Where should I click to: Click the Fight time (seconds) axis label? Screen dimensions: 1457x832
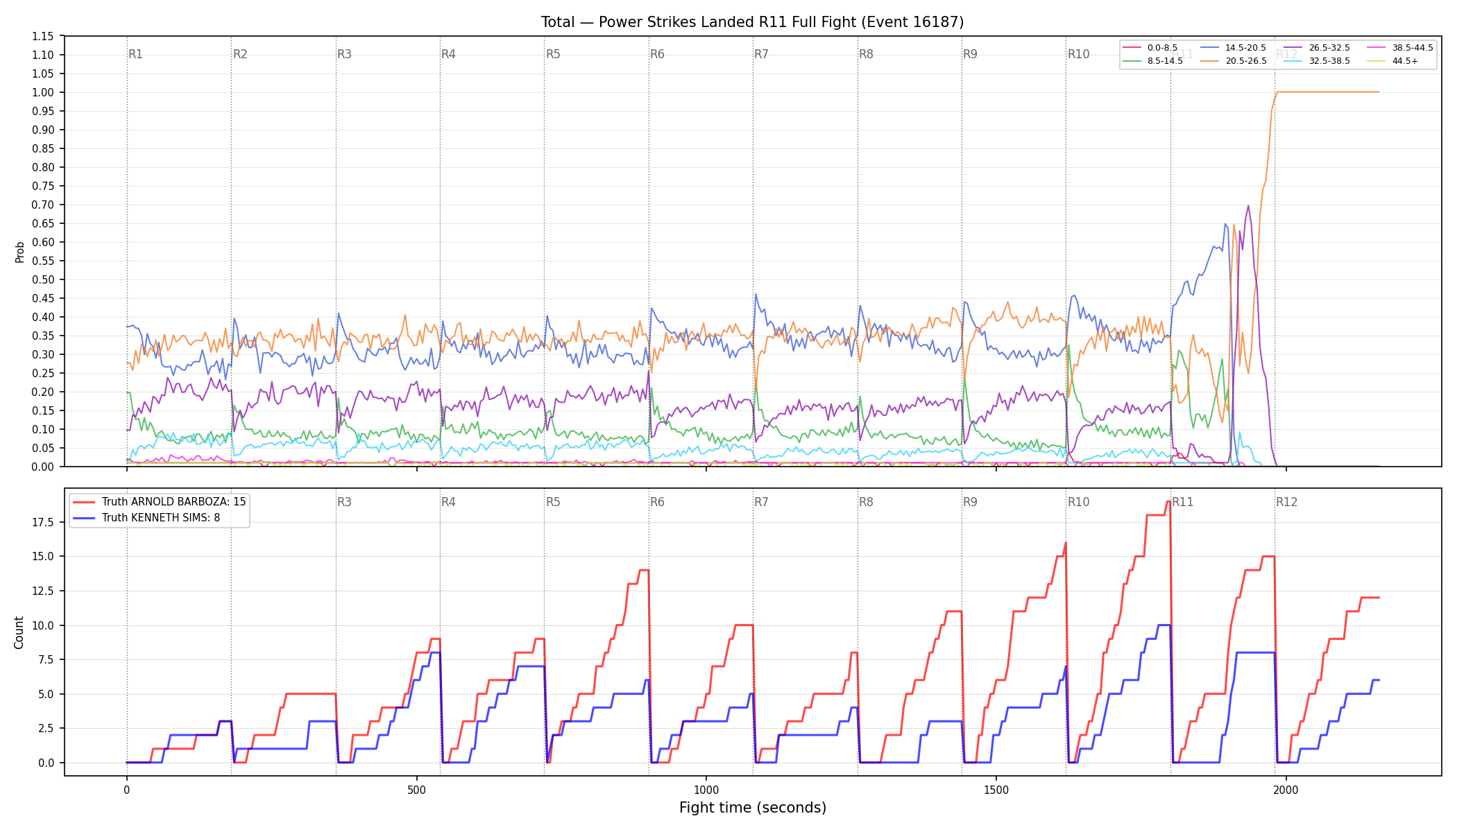753,808
